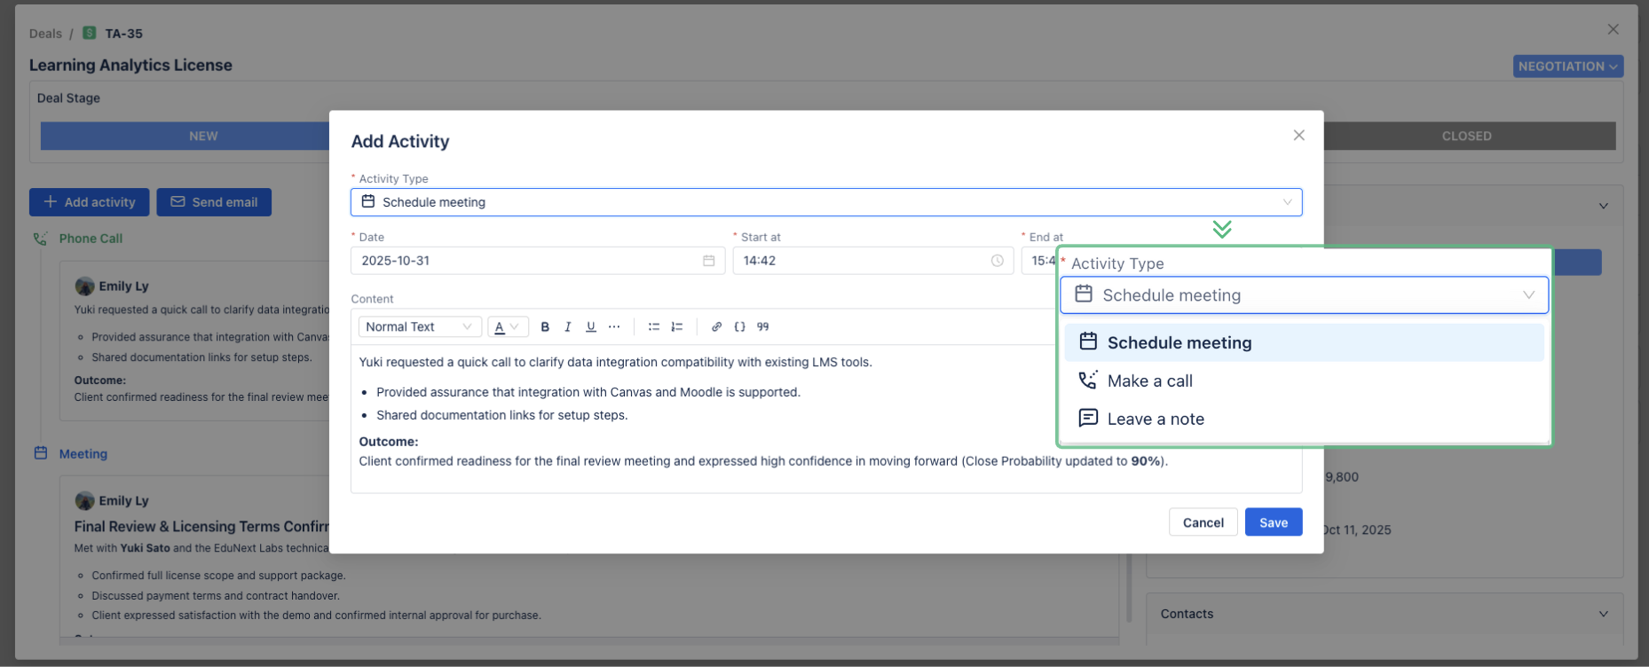
Task: Click the Bold formatting icon
Action: 545,327
